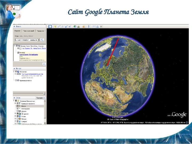Viewport: 192px width, 144px height.
Task: Click the Дороги road icon in layers
Action: point(20,111)
